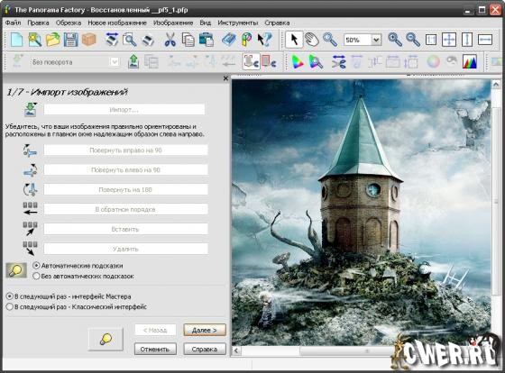Select the hand pan tool
The height and width of the screenshot is (373, 505).
[312, 40]
